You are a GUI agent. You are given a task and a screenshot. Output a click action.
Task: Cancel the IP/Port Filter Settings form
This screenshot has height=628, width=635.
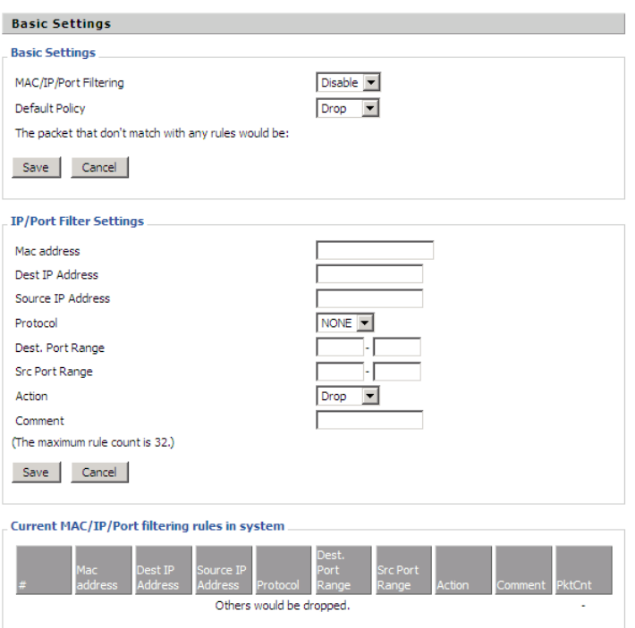(x=99, y=473)
